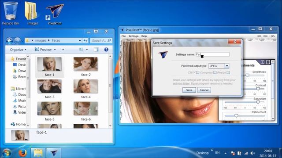Viewport: 282px width, 158px height.
Task: Select Libraries in navigation pane
Action: 19,89
